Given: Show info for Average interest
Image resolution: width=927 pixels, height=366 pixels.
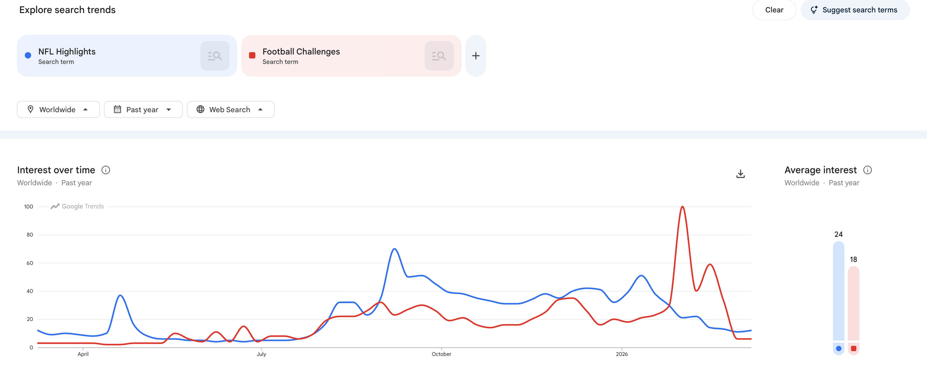Looking at the screenshot, I should pyautogui.click(x=867, y=170).
